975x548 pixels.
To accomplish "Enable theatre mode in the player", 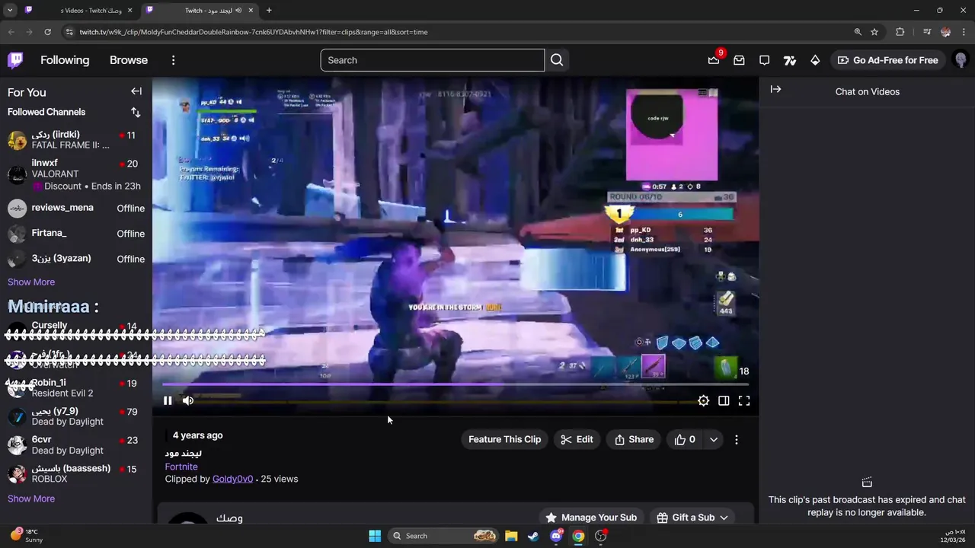I will [x=724, y=400].
